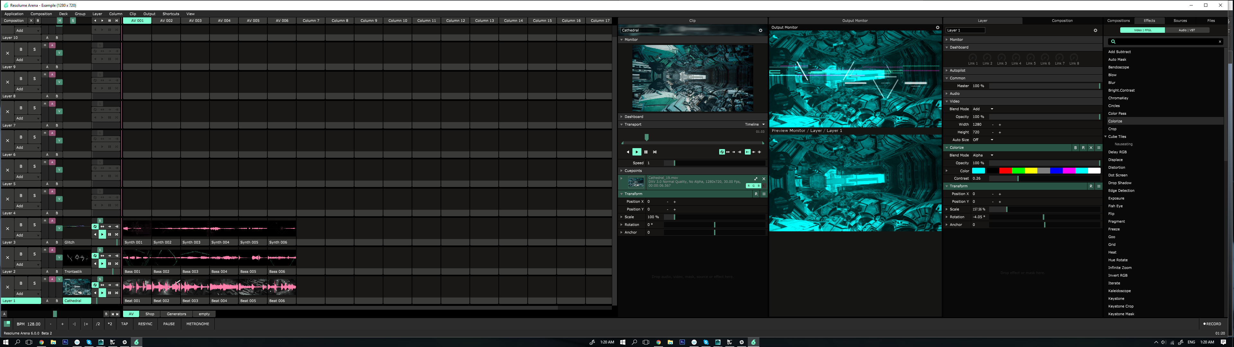This screenshot has height=347, width=1234.
Task: Open the Composition menu
Action: pos(41,14)
